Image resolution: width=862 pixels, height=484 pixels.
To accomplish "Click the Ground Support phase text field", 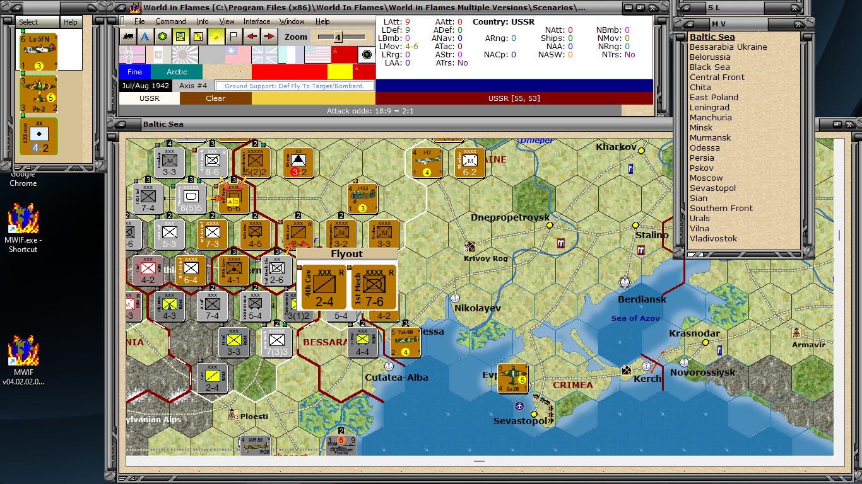I will (x=295, y=86).
